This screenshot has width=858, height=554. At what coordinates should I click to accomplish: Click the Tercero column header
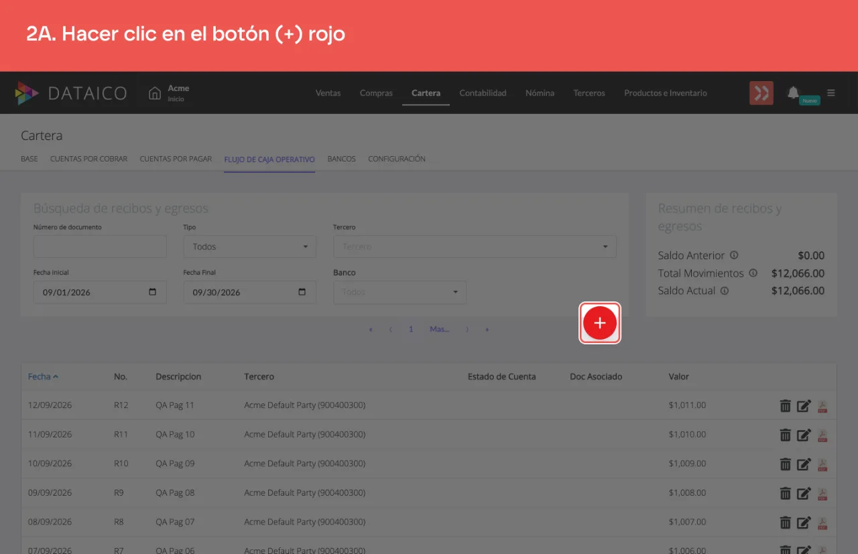point(259,376)
